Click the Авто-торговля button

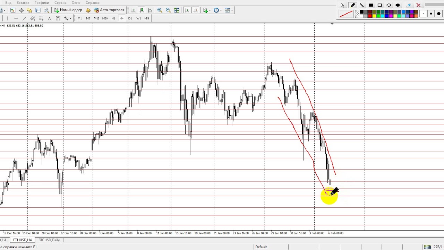click(x=109, y=10)
